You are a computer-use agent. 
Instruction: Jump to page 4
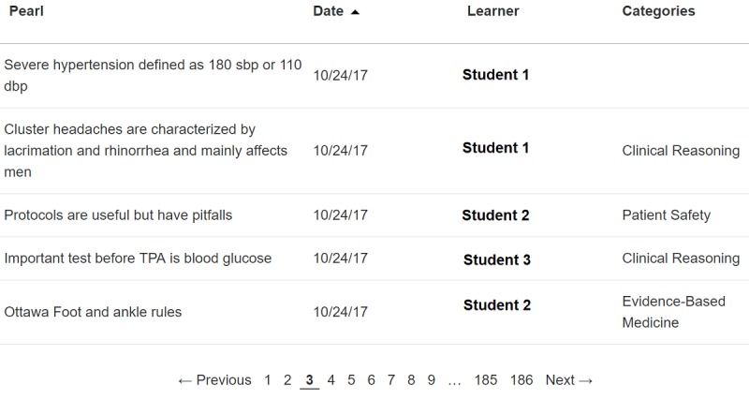pyautogui.click(x=330, y=380)
